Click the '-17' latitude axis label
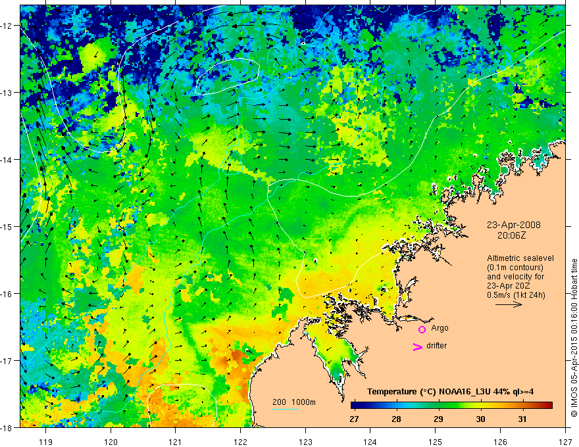Viewport: 579px width, 447px height. (x=8, y=360)
